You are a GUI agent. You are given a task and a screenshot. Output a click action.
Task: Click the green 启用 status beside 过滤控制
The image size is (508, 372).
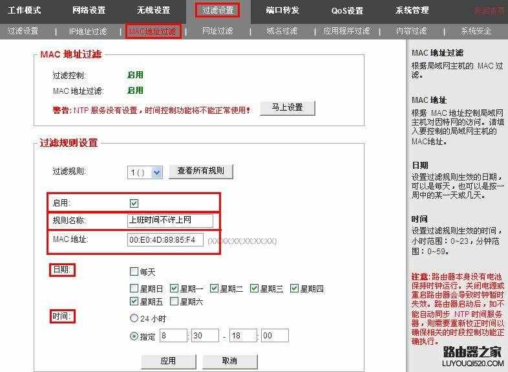[135, 75]
